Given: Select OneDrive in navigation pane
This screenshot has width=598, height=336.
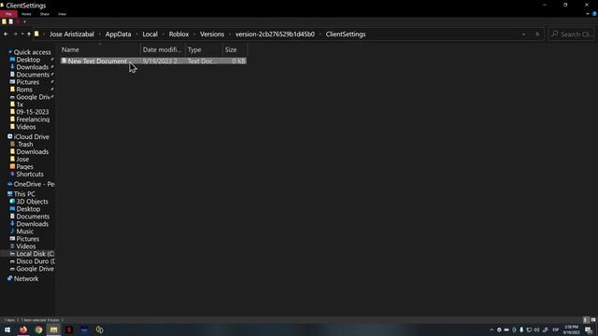Looking at the screenshot, I should click(34, 185).
